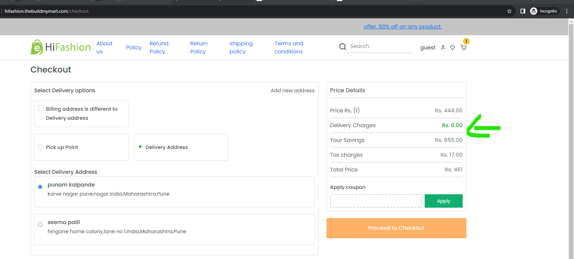Open the Chrome three-dot menu
Viewport: 574px width, 259px height.
(567, 11)
